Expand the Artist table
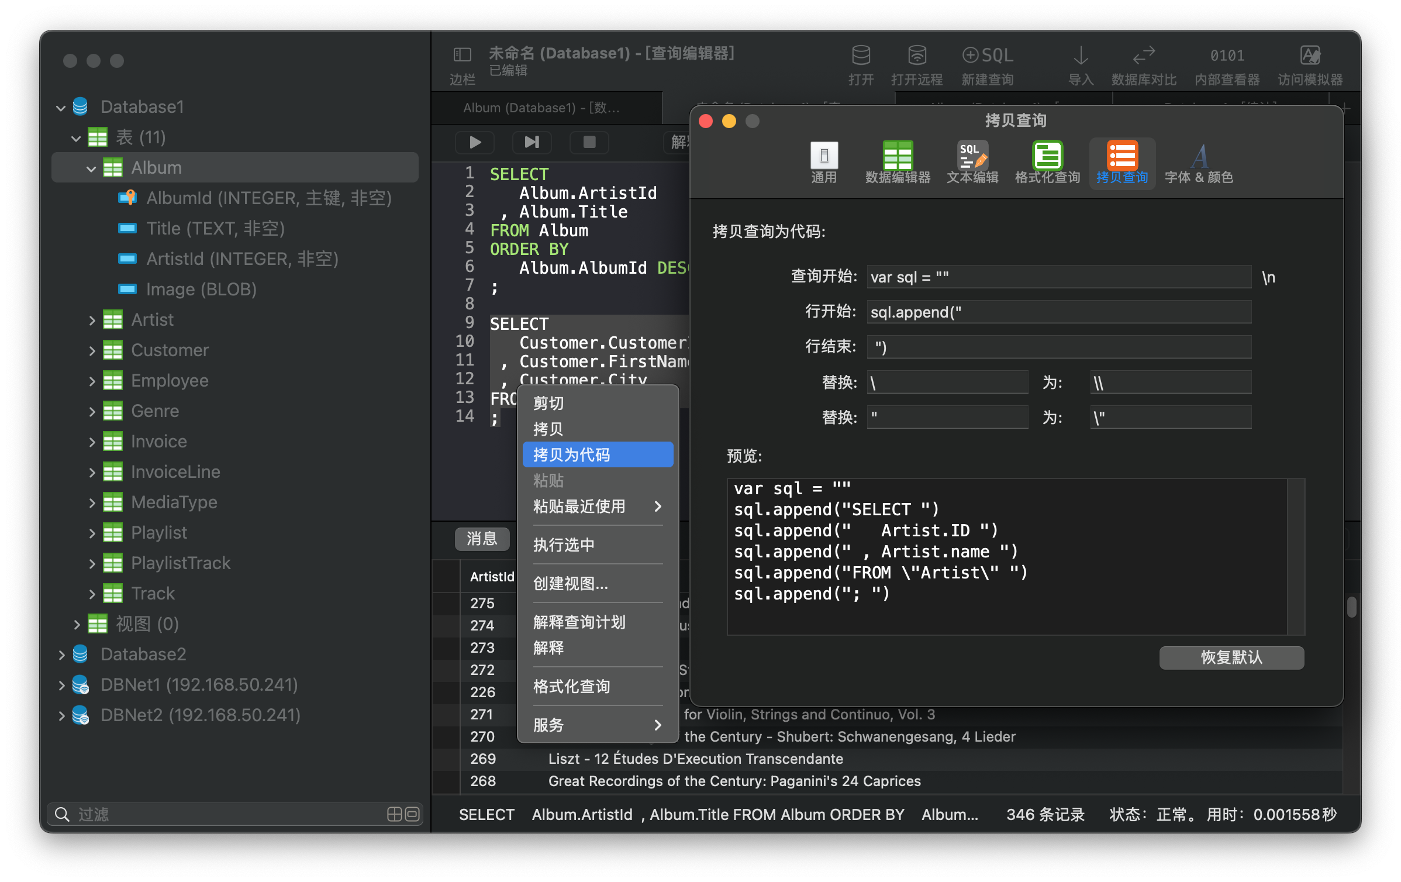 tap(92, 320)
